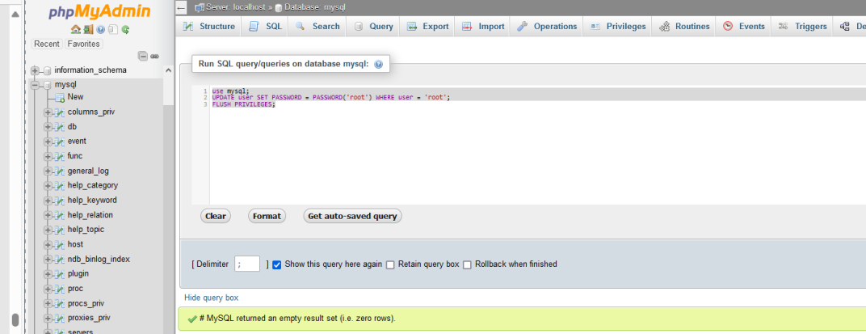Viewport: 866px width, 334px height.
Task: Click the information_schema database icon
Action: click(48, 71)
